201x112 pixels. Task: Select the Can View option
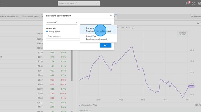98,29
